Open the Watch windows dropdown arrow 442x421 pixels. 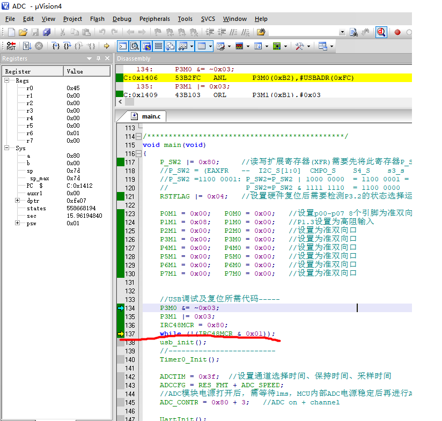[191, 46]
